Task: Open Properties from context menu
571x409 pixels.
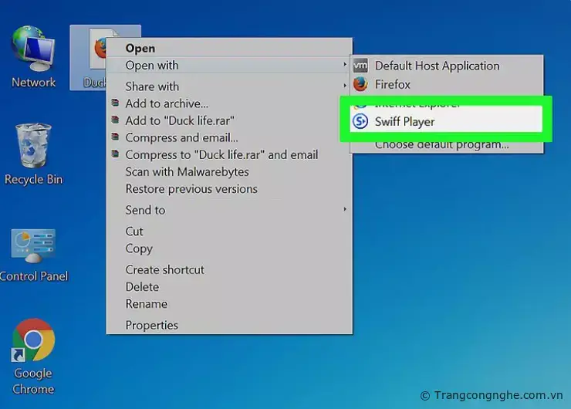Action: click(x=151, y=325)
